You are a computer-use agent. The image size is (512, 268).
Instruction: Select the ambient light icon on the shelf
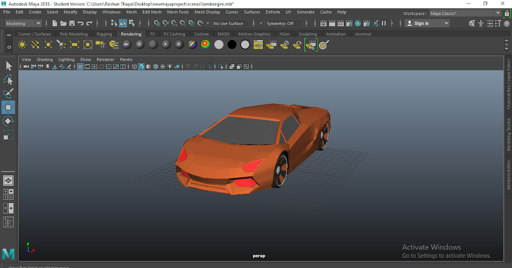pyautogui.click(x=22, y=44)
